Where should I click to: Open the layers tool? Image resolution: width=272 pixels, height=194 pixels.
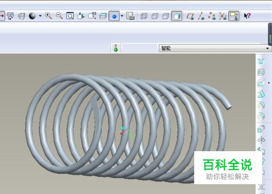(103, 16)
